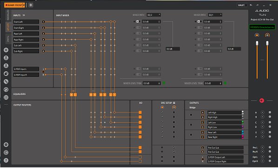Screen dimensions: 278x168
Task: Mute output channel E speaker icon
Action: pyautogui.click(x=262, y=132)
